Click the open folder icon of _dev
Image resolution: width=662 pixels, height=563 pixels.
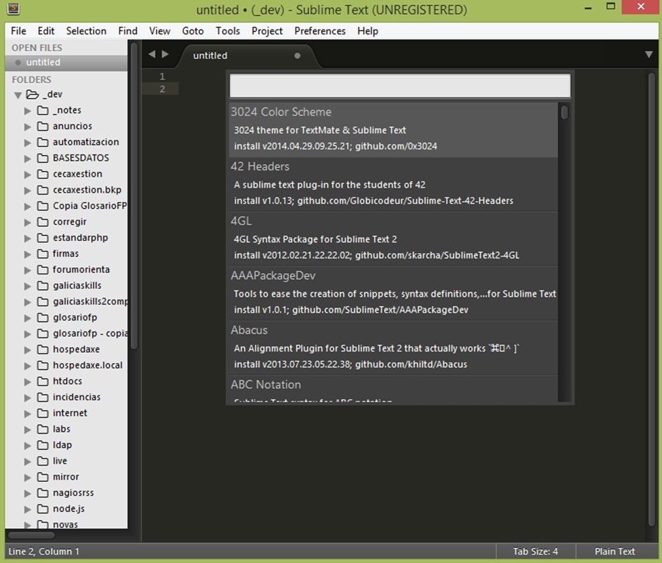[32, 95]
